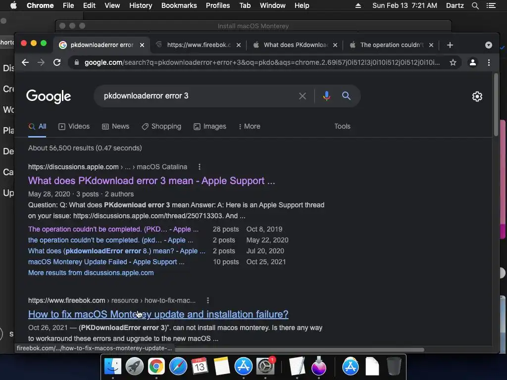Viewport: 507px width, 380px height.
Task: Open 'What does (pkdownloadError error 8.) mean' link
Action: tap(116, 251)
